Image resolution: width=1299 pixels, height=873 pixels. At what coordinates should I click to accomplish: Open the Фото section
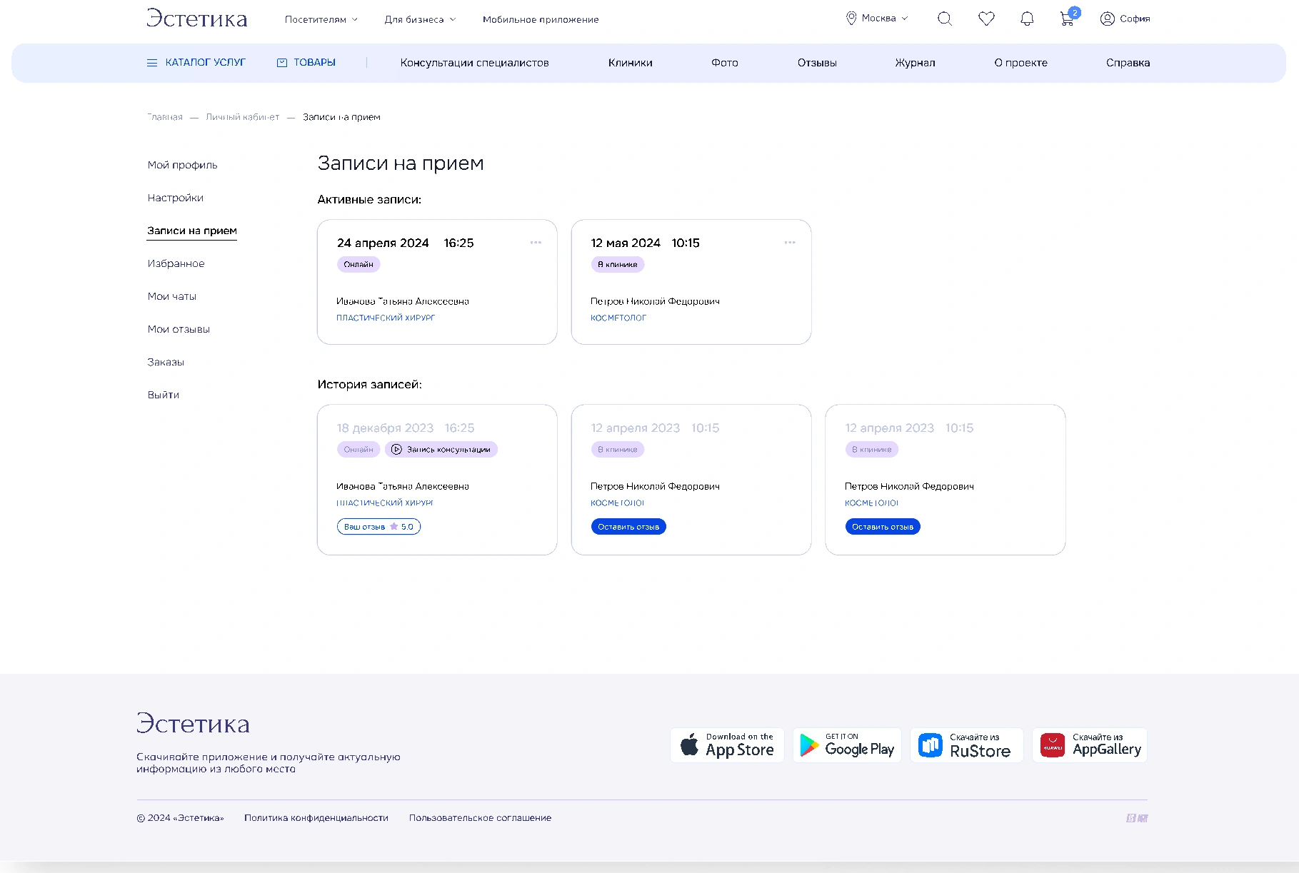pyautogui.click(x=724, y=63)
